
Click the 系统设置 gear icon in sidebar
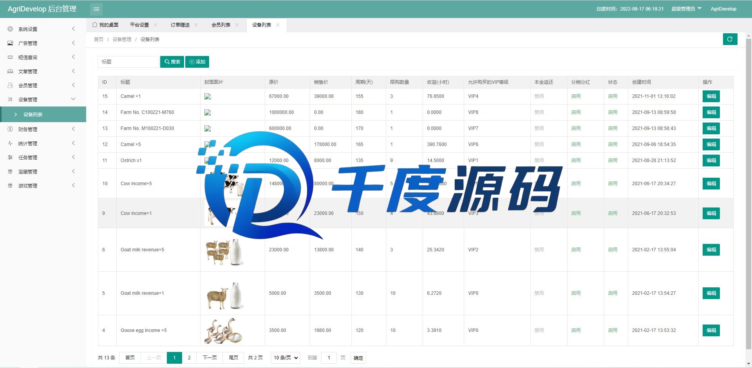[x=10, y=29]
